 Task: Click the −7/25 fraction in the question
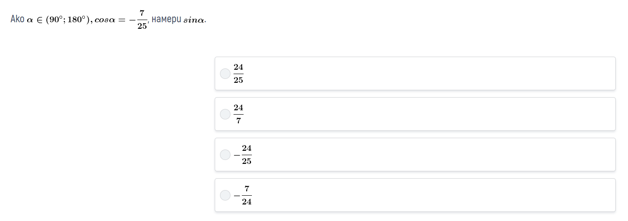(x=139, y=20)
